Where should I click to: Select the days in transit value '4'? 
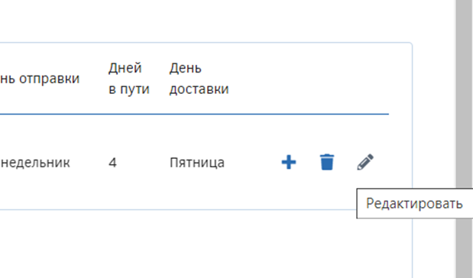click(112, 163)
